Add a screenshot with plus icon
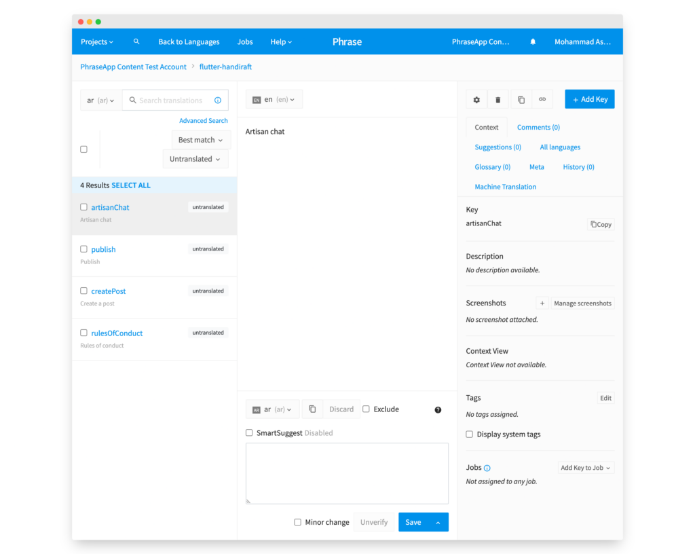This screenshot has height=554, width=695. 542,303
